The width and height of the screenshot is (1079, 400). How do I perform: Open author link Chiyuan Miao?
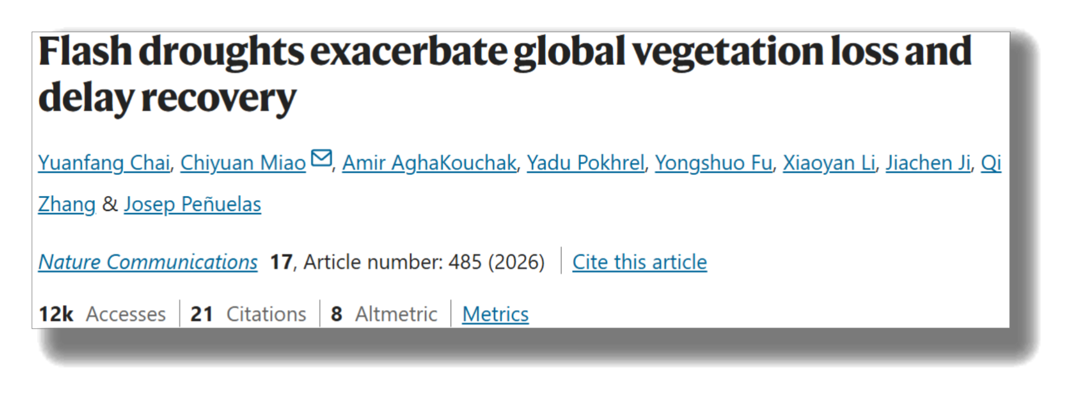click(243, 163)
